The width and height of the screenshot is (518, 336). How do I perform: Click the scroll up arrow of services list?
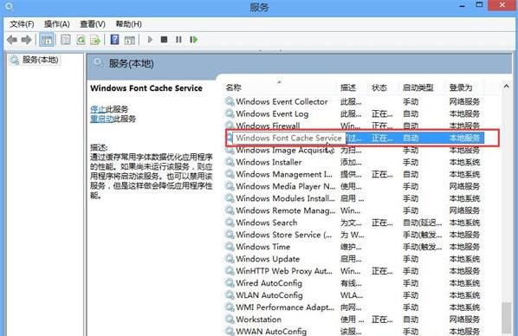[506, 87]
